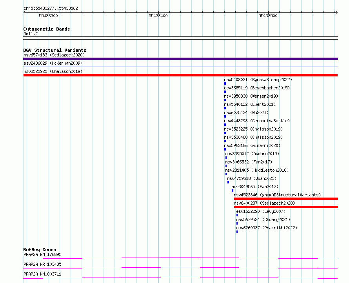Click magenta line of PPAP2A|NM_176895

pos(180,258)
